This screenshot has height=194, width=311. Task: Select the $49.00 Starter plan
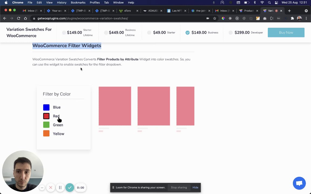tap(149, 33)
